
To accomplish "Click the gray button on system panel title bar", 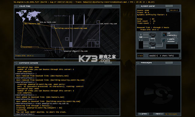I will point(169,6).
